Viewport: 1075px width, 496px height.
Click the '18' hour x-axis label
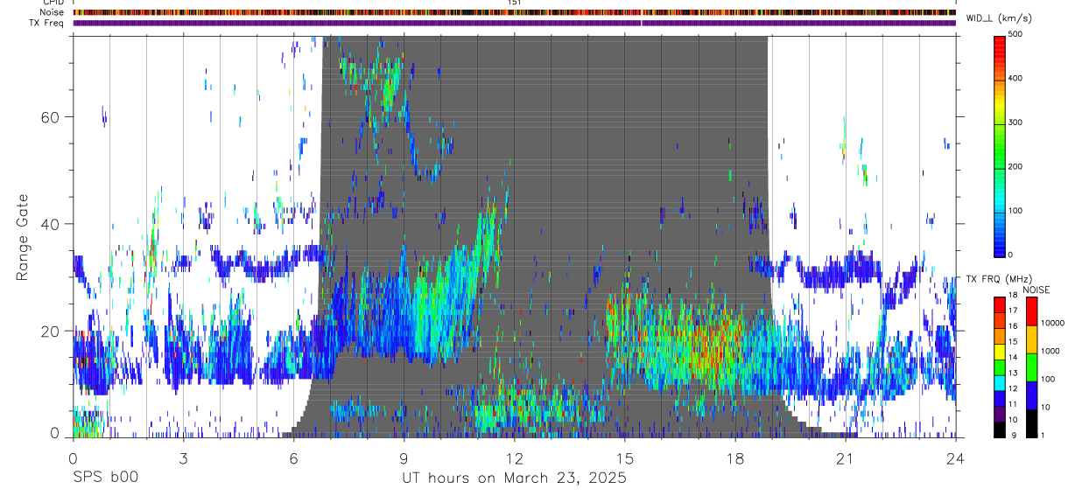click(x=735, y=458)
